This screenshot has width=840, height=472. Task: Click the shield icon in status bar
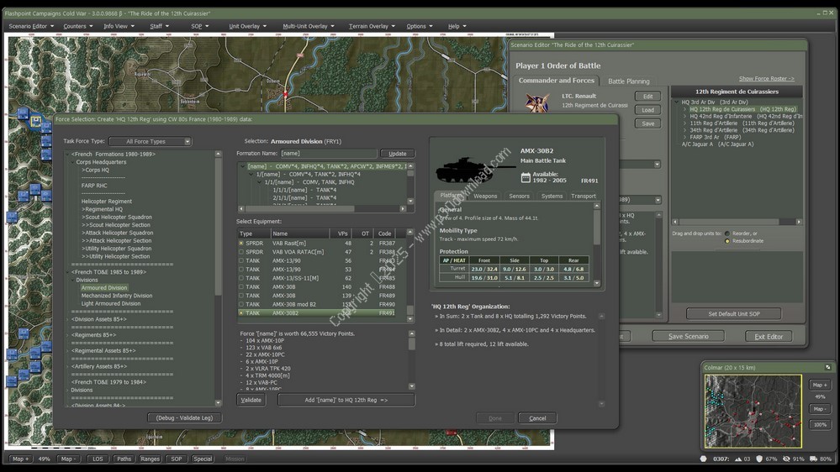pos(759,459)
